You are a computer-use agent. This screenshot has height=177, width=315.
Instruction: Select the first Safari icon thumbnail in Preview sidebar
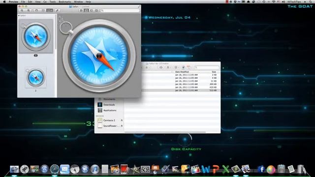click(x=36, y=36)
